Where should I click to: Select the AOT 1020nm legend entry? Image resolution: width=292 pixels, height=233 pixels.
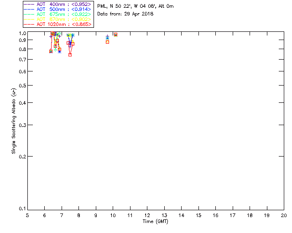coord(57,24)
